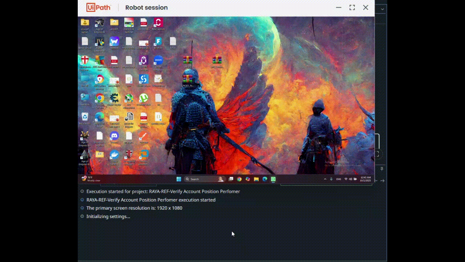The image size is (465, 262).
Task: Click the green UiPath taskbar icon
Action: pyautogui.click(x=273, y=179)
